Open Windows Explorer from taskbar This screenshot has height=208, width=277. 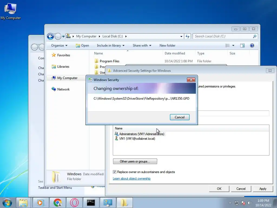tap(23, 203)
